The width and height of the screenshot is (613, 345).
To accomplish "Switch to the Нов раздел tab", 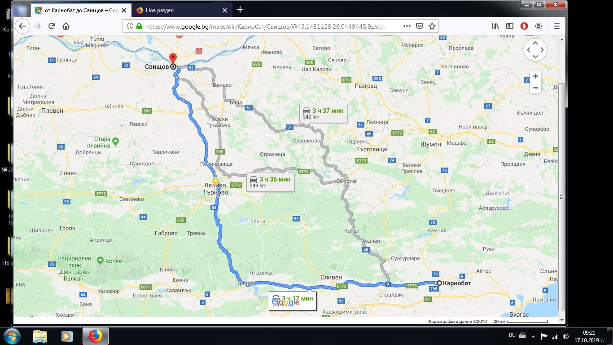I will pos(180,10).
